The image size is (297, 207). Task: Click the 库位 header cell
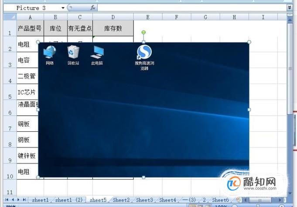point(55,28)
